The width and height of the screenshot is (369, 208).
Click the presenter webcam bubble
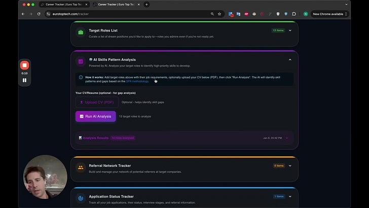(45, 177)
